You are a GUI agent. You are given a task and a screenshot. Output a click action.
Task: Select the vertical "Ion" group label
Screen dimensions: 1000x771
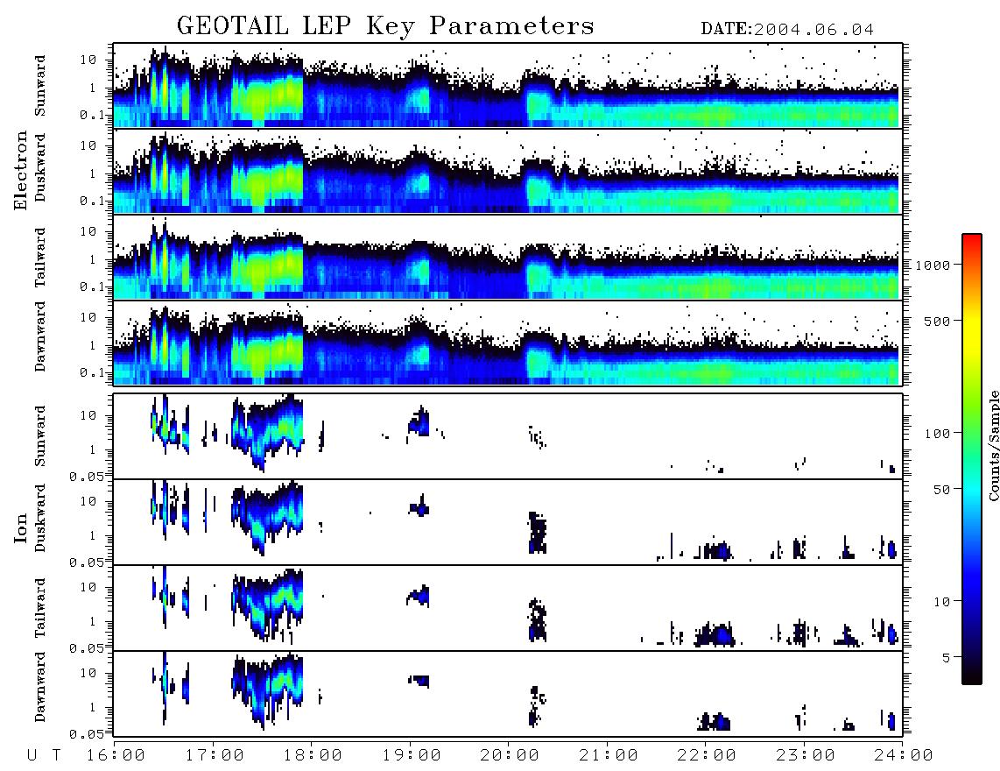(21, 527)
